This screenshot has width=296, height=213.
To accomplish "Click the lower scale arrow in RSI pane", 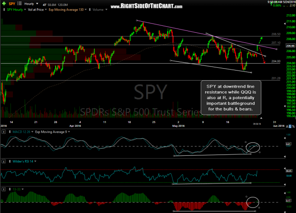I will (285, 185).
